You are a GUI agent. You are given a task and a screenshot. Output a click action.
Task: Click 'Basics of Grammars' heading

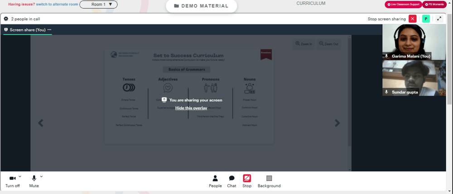[187, 69]
